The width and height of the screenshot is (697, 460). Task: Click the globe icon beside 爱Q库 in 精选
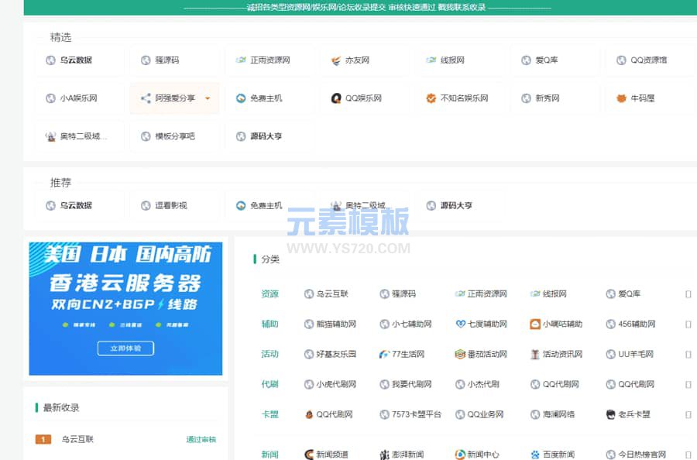point(527,60)
